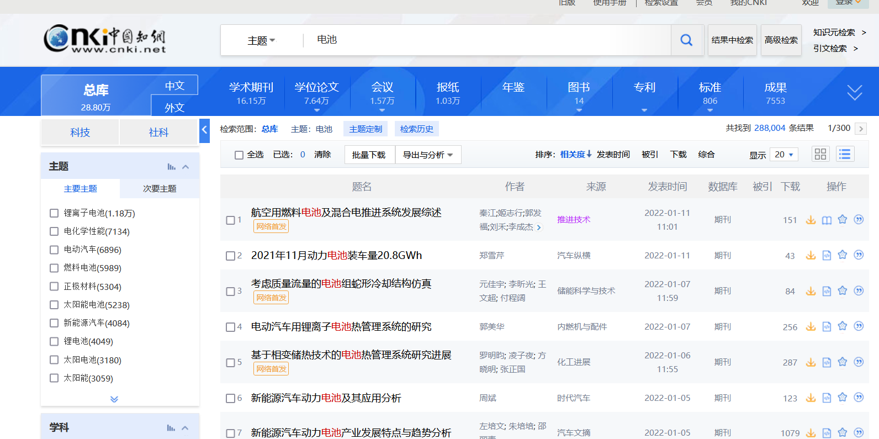Click the search input containing 电池

486,40
